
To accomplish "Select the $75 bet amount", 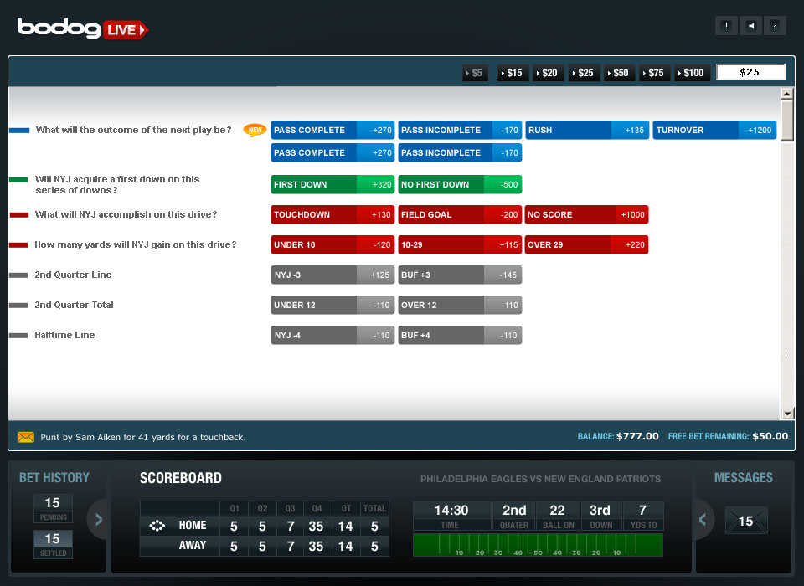I will [654, 73].
